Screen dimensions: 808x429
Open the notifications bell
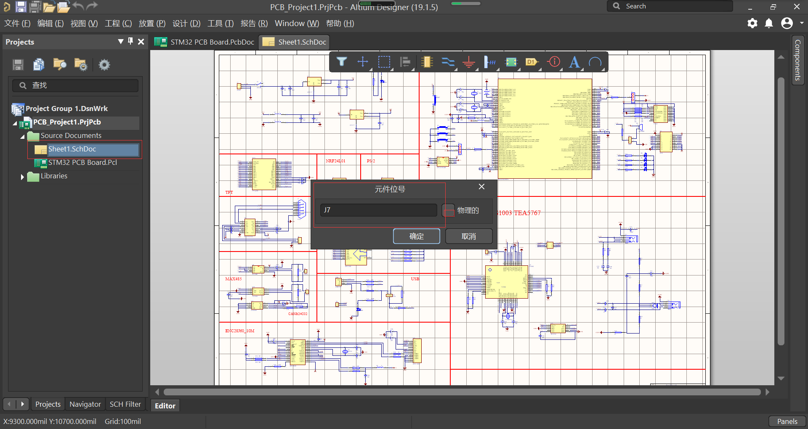point(769,23)
